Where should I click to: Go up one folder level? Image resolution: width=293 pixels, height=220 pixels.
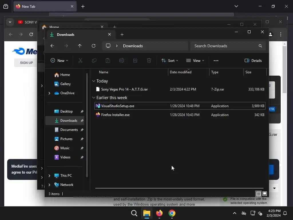pyautogui.click(x=80, y=46)
